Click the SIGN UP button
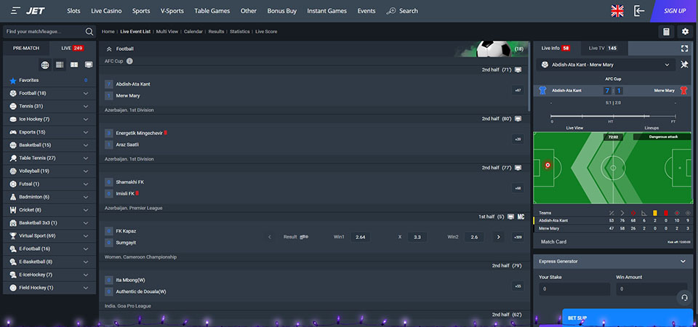 point(675,11)
